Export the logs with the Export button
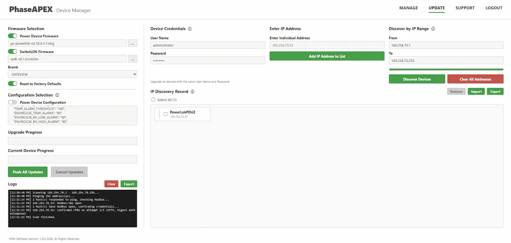This screenshot has height=243, width=511. (x=129, y=184)
